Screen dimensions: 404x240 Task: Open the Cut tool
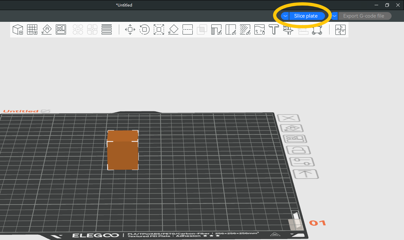(187, 29)
